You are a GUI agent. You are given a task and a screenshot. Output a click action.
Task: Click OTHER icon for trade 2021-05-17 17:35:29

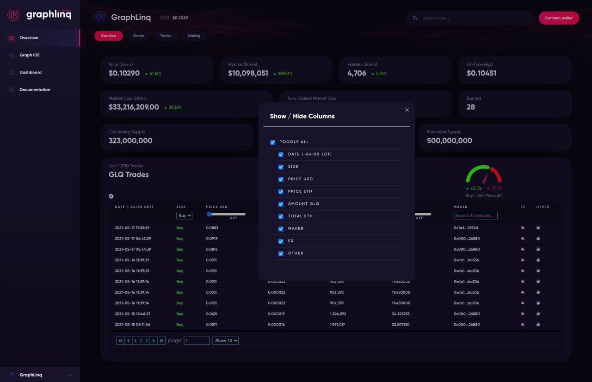point(538,228)
